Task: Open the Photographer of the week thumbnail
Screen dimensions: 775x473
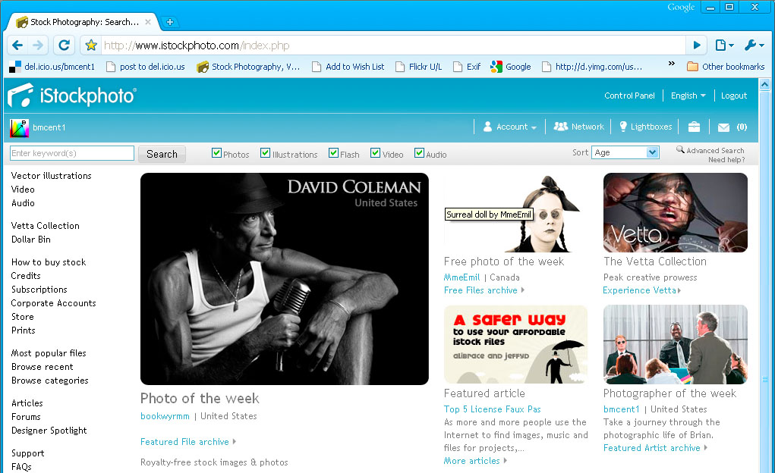Action: (675, 344)
